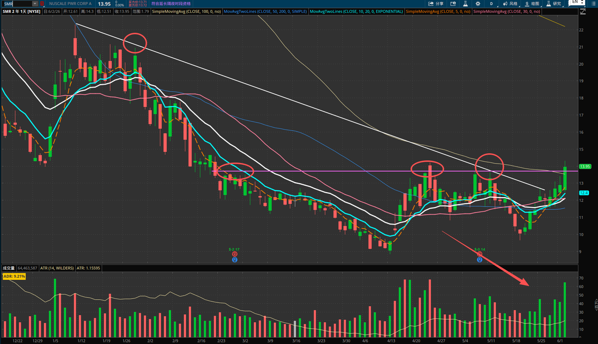This screenshot has height=344, width=598.
Task: Click the 日:6/2/26 date value
Action: (52, 11)
